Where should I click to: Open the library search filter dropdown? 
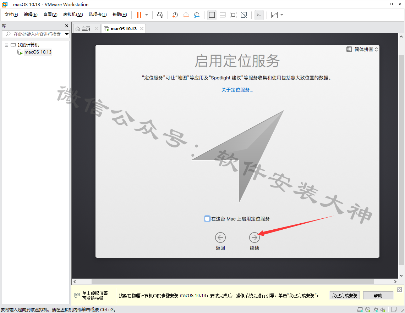[67, 34]
